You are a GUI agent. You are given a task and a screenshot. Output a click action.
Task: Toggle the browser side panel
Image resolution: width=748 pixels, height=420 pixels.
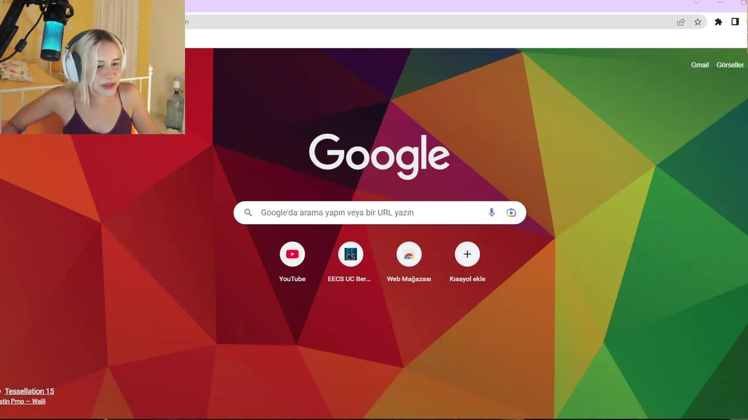click(735, 22)
